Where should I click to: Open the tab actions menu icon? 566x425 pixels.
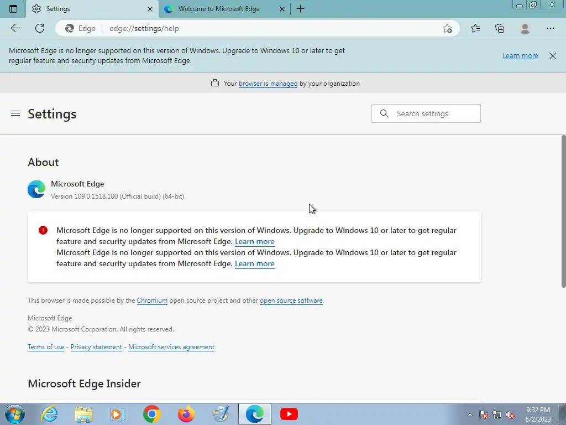[x=13, y=9]
